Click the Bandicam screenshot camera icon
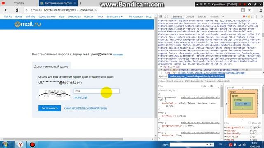This screenshot has width=264, height=148. pyautogui.click(x=250, y=4)
